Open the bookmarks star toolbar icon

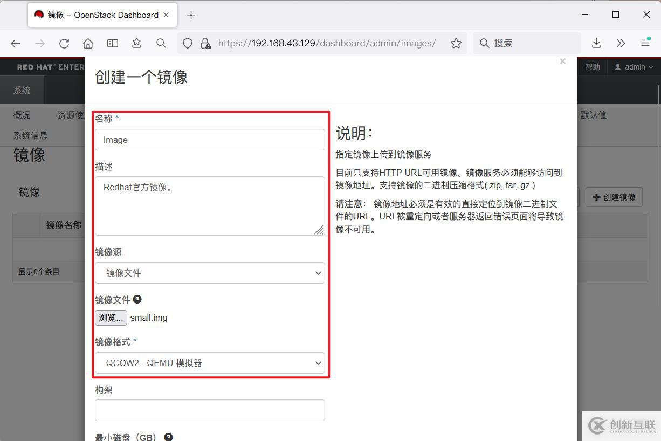coord(137,43)
